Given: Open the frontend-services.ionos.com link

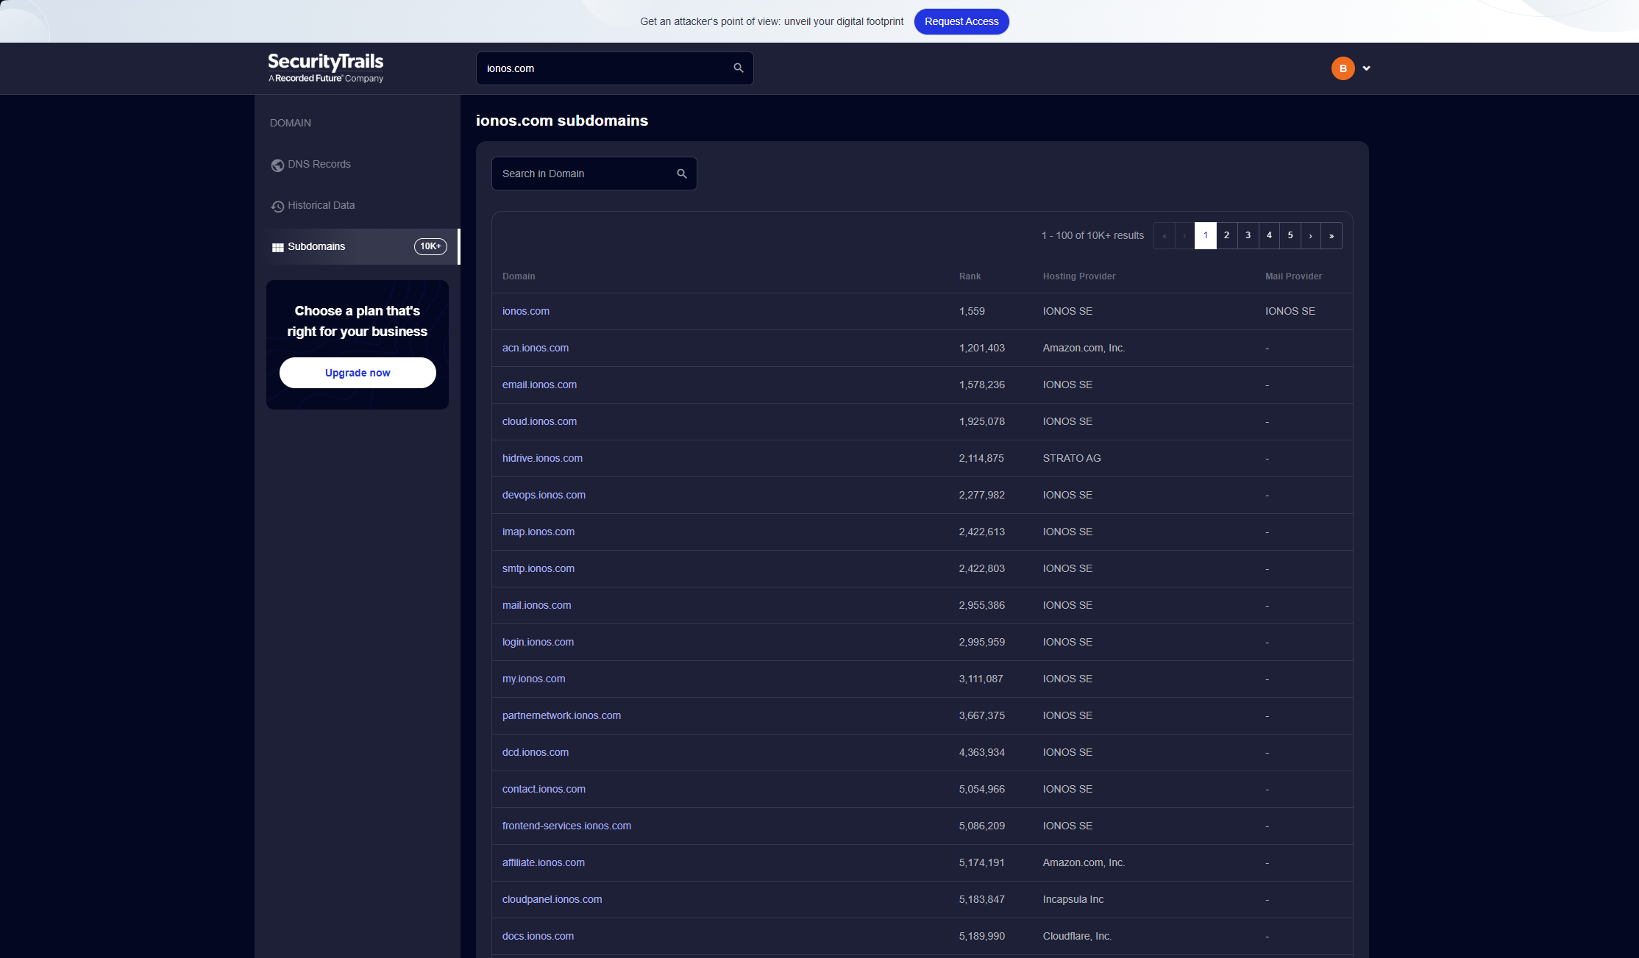Looking at the screenshot, I should click(x=566, y=826).
